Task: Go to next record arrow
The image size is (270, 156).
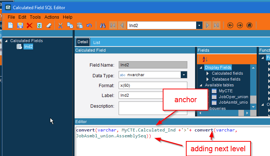Action: [208, 26]
